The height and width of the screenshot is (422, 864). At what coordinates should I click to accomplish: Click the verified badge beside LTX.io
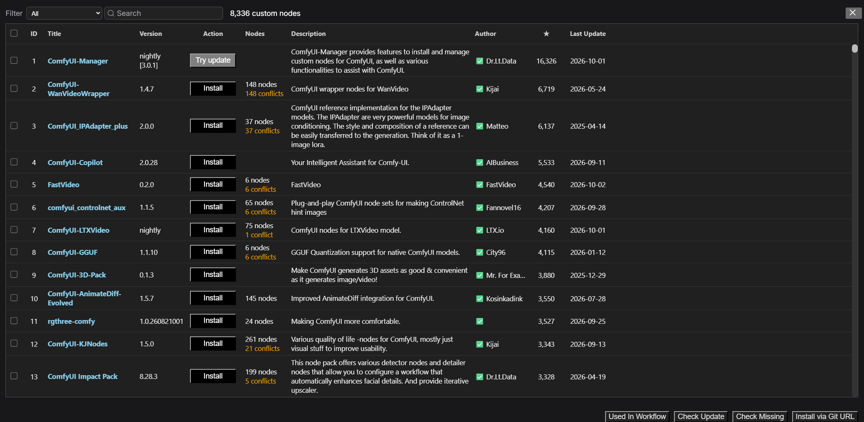(479, 230)
